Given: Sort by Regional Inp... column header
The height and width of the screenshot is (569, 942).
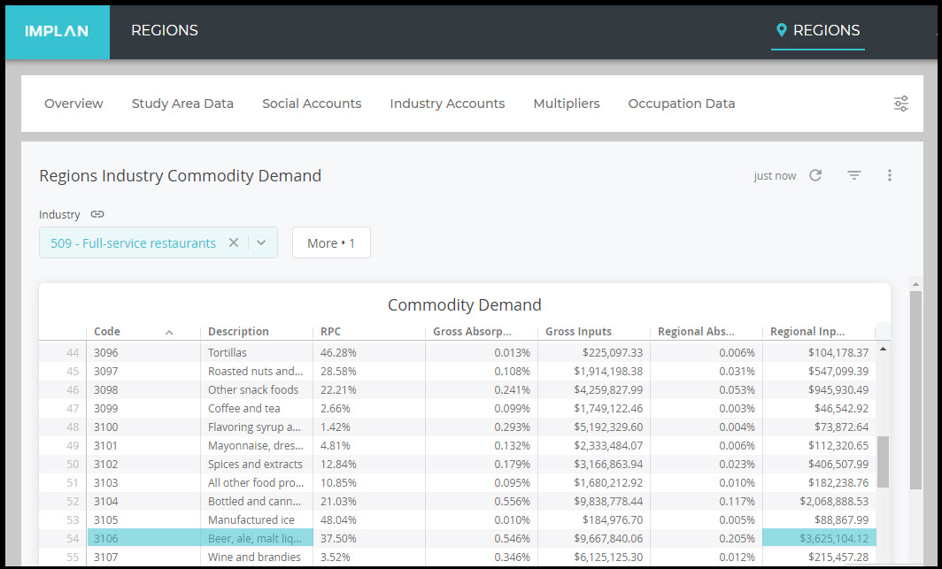Looking at the screenshot, I should tap(807, 331).
